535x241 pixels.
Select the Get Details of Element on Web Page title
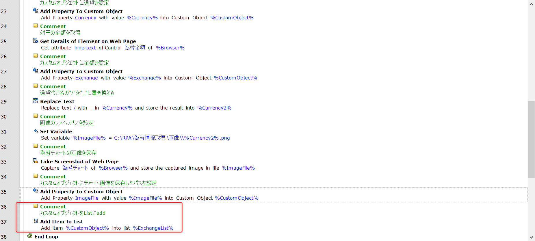coord(88,41)
